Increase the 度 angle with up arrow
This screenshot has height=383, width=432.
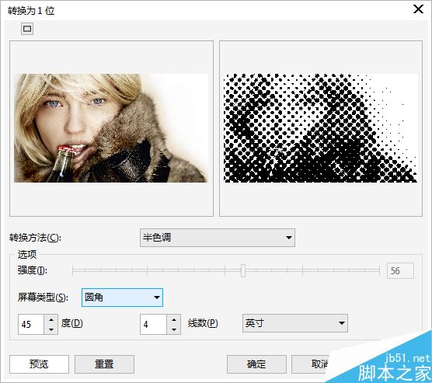pos(51,319)
